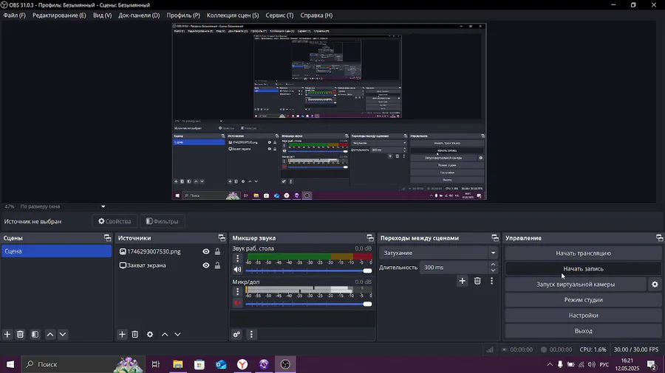The image size is (665, 373).
Task: Open virtual camera settings gear
Action: click(655, 285)
